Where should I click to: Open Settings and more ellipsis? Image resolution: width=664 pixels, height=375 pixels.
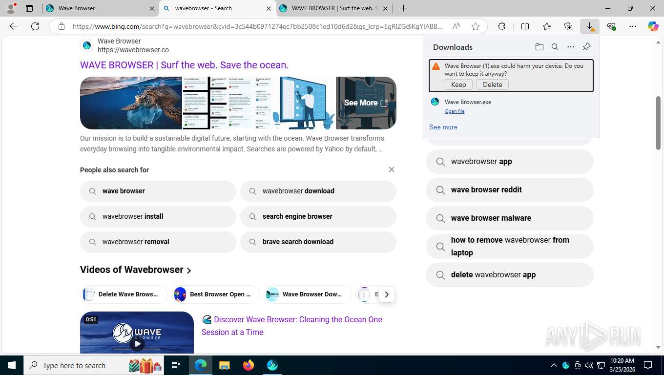click(633, 26)
